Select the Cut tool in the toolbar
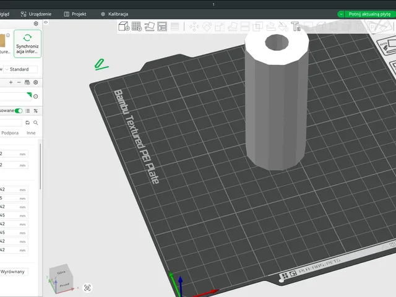Screen dimensions: 396x297 coord(245,27)
